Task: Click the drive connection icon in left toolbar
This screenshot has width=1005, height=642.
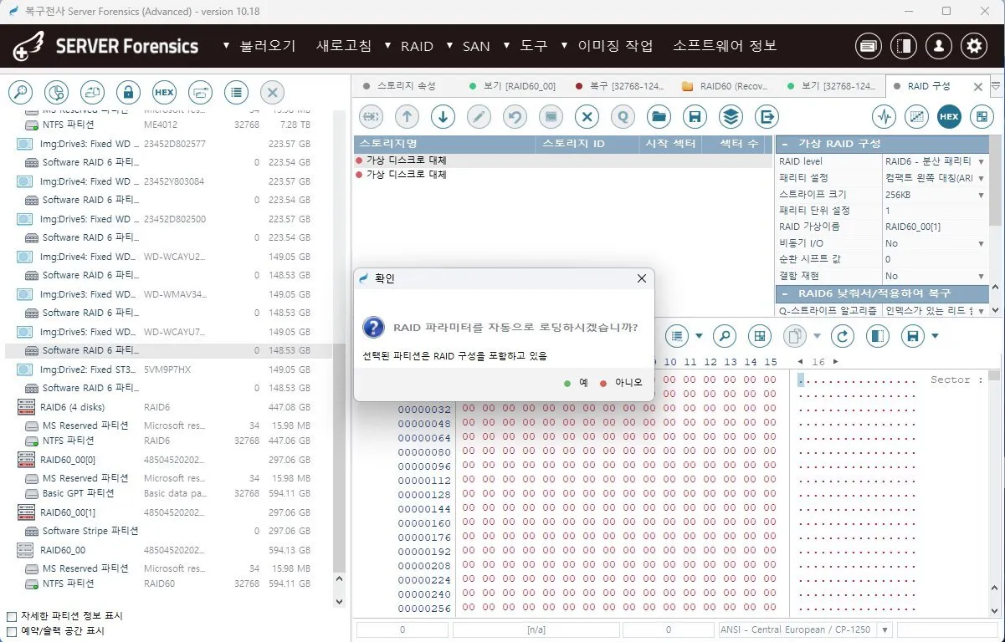Action: point(201,92)
